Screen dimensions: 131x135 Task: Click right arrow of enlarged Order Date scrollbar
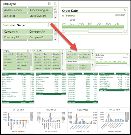pos(125,31)
